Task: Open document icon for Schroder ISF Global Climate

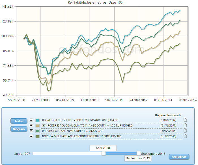Action: [x=185, y=125]
